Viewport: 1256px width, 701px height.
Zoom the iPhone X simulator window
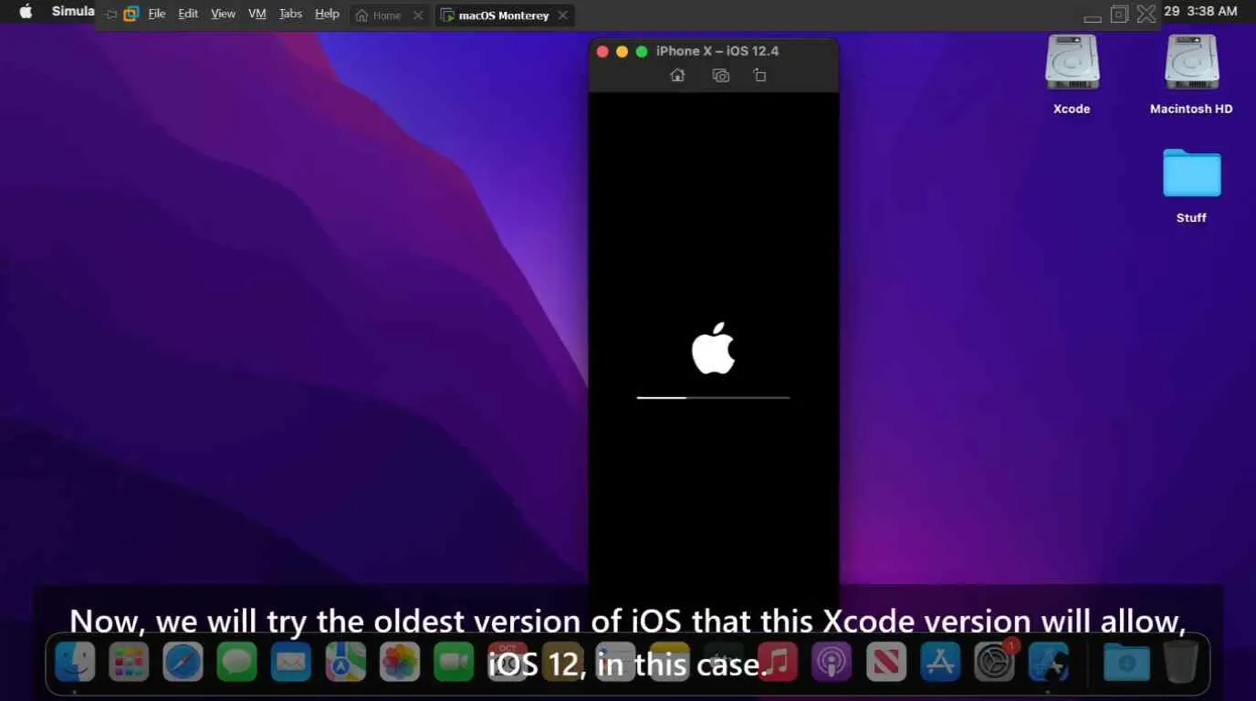pyautogui.click(x=642, y=51)
